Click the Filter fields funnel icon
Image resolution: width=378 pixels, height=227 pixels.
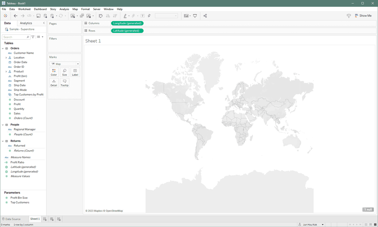[x=33, y=37]
